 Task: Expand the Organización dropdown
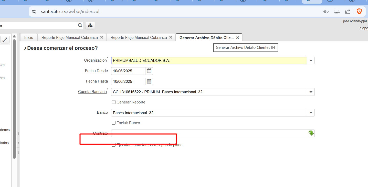(x=311, y=61)
